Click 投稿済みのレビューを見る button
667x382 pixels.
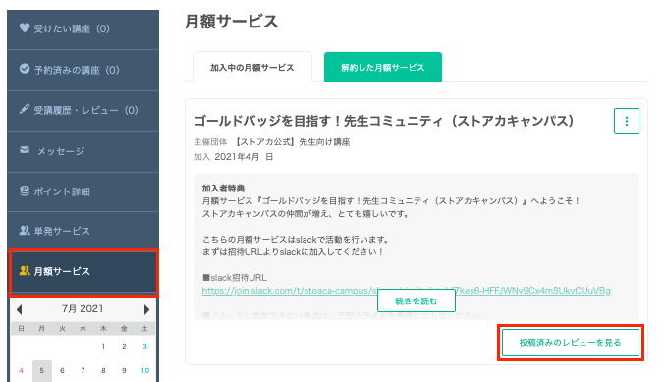point(571,343)
